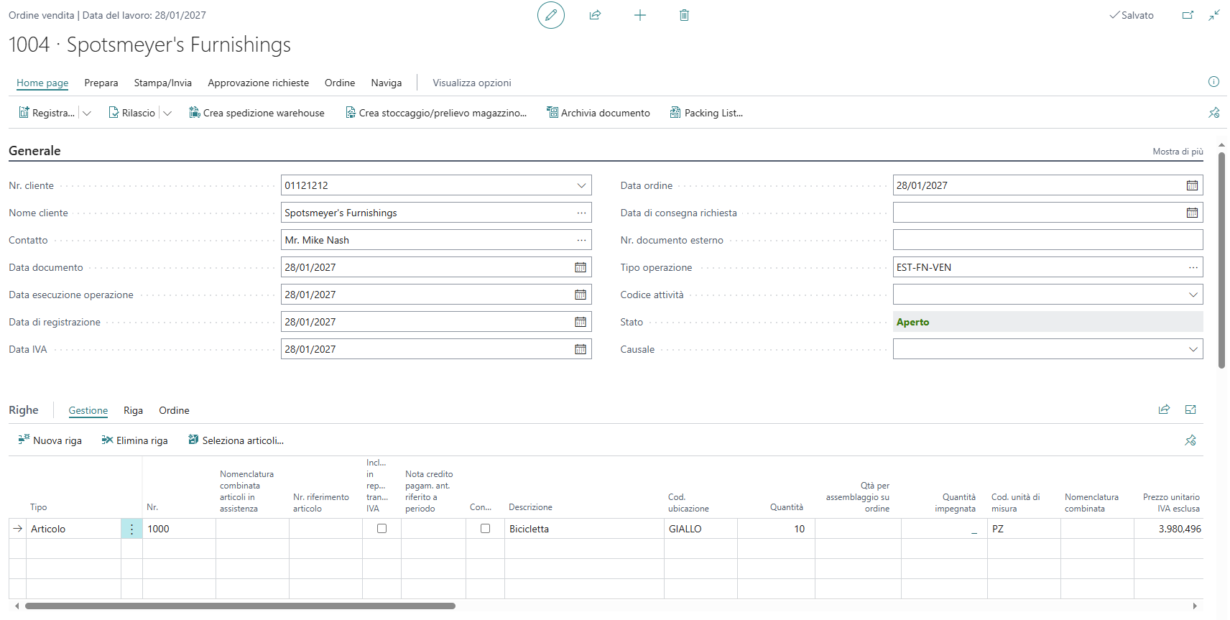
Task: Open the Prepara menu
Action: pos(101,83)
